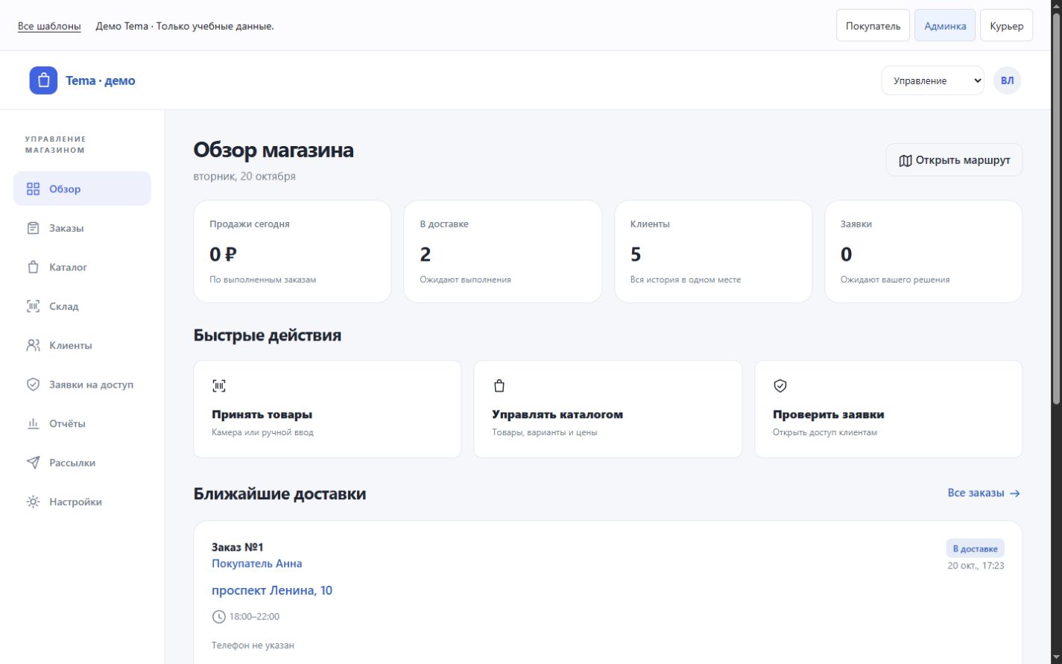The width and height of the screenshot is (1062, 664).
Task: Click the ВЛ user avatar
Action: coord(1007,80)
